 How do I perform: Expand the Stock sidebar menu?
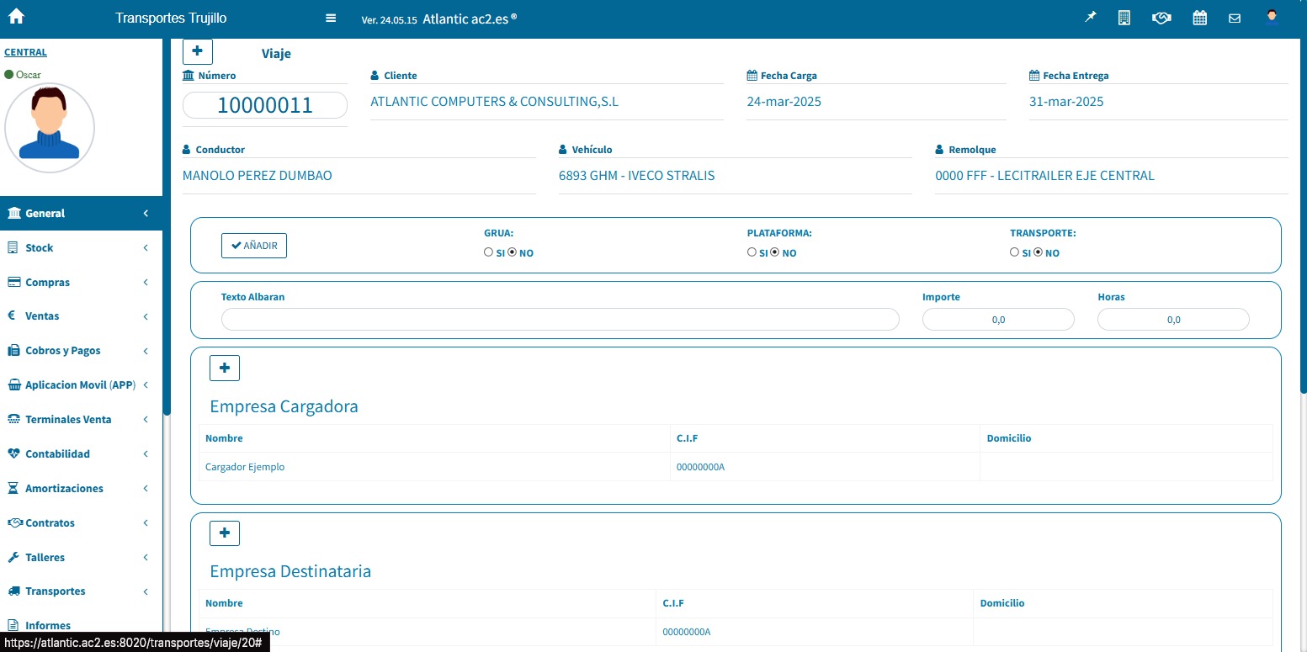[40, 248]
